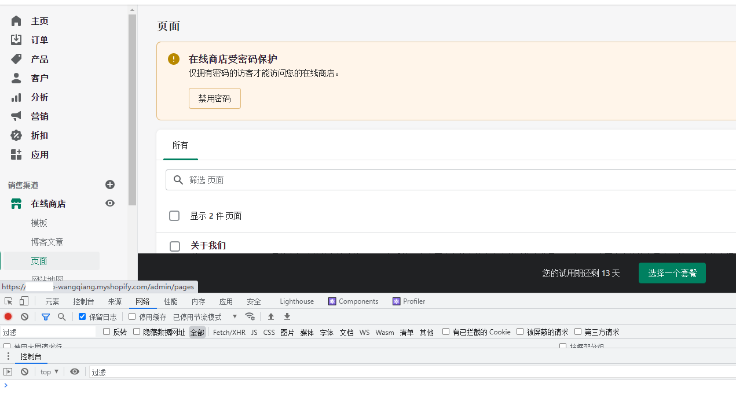Open the network search magnifier
This screenshot has width=736, height=409.
(x=62, y=316)
